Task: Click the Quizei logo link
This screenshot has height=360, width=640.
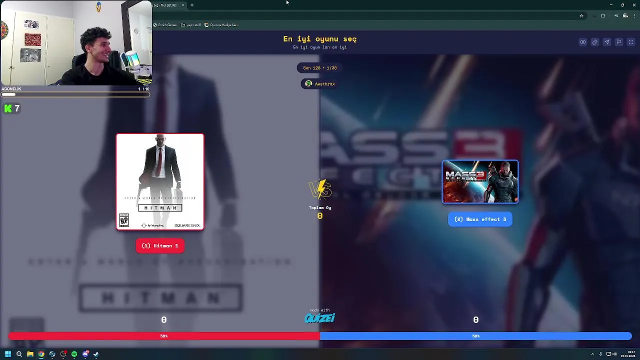Action: pyautogui.click(x=320, y=317)
